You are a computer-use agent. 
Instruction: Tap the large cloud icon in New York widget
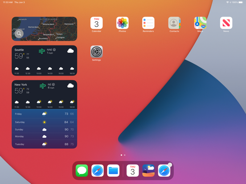pos(70,86)
